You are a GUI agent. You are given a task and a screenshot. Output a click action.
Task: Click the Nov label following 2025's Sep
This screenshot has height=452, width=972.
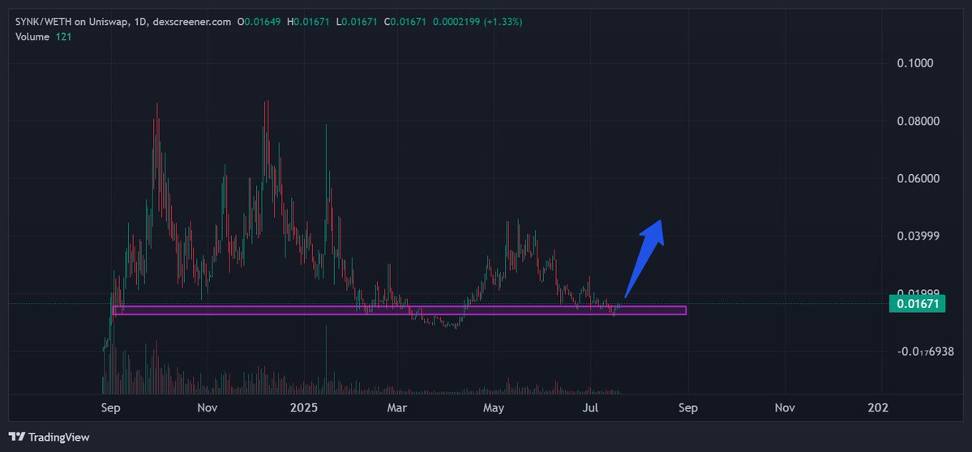pos(785,407)
